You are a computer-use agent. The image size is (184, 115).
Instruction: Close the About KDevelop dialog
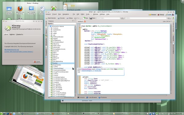(x=37, y=62)
